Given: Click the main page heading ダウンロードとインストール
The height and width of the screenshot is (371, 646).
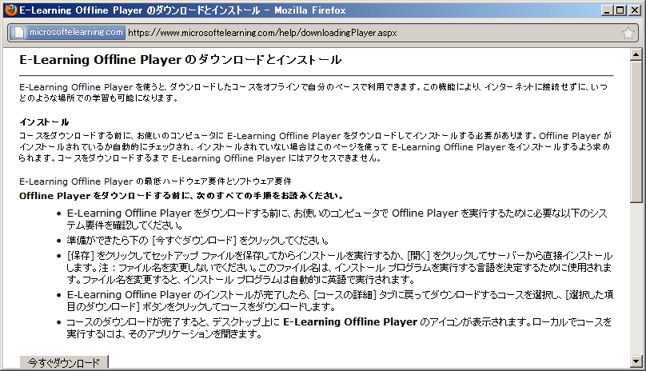Looking at the screenshot, I should 180,60.
